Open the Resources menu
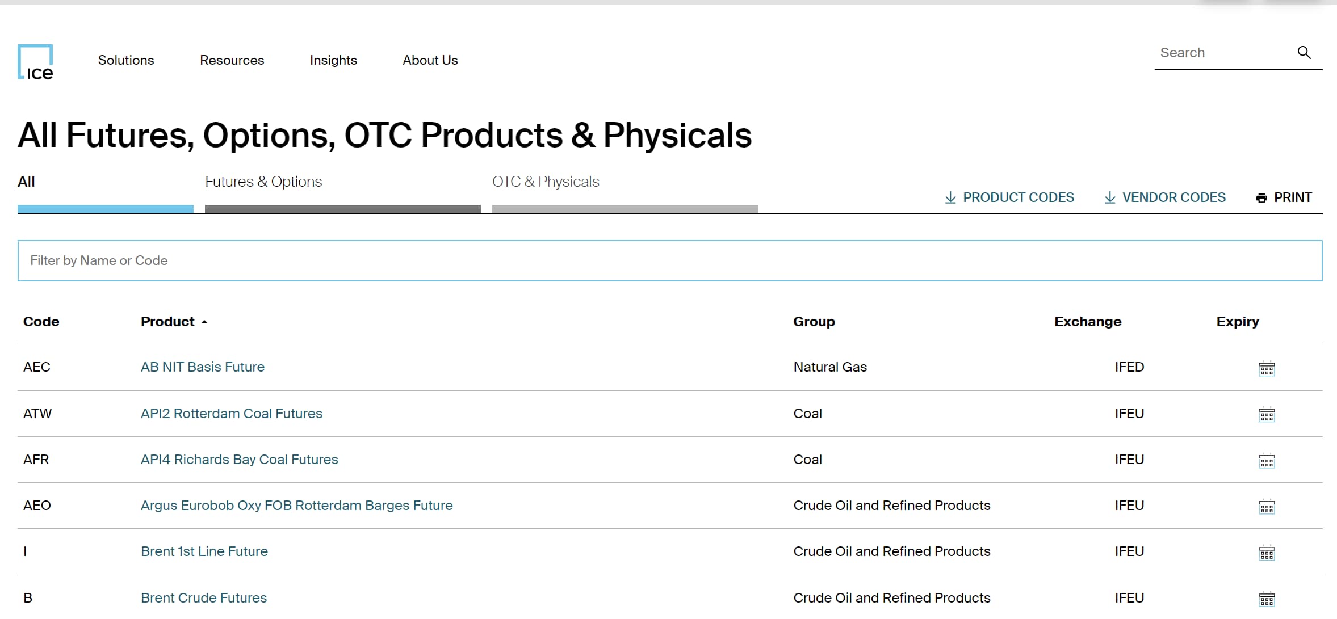The height and width of the screenshot is (619, 1337). point(232,60)
